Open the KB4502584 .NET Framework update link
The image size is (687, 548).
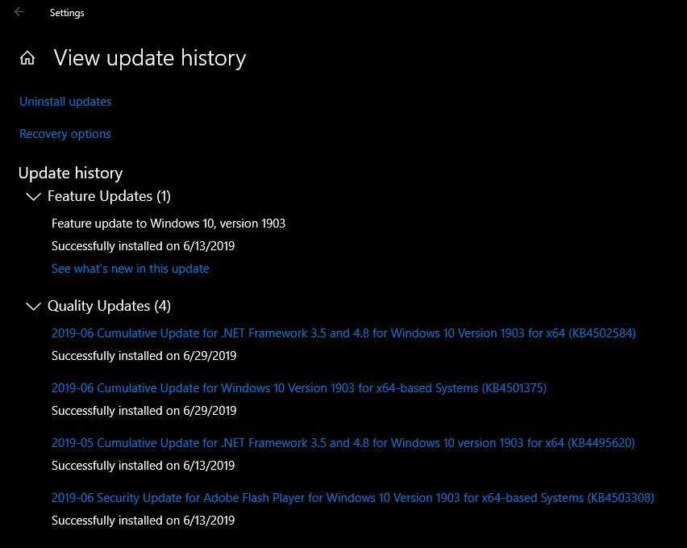[x=343, y=333]
